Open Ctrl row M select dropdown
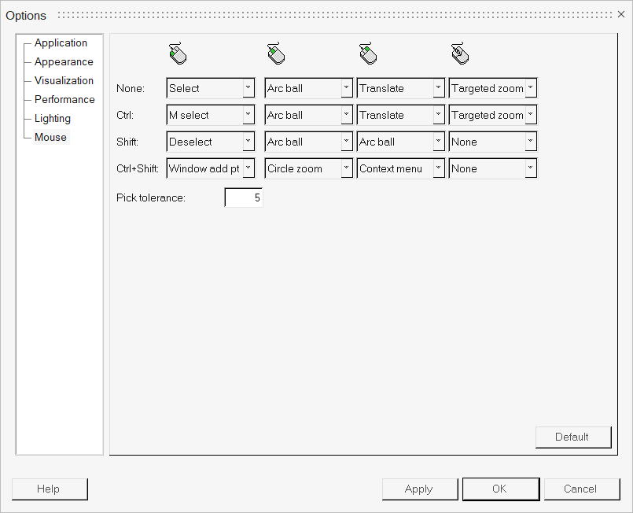This screenshot has height=513, width=633. [210, 115]
